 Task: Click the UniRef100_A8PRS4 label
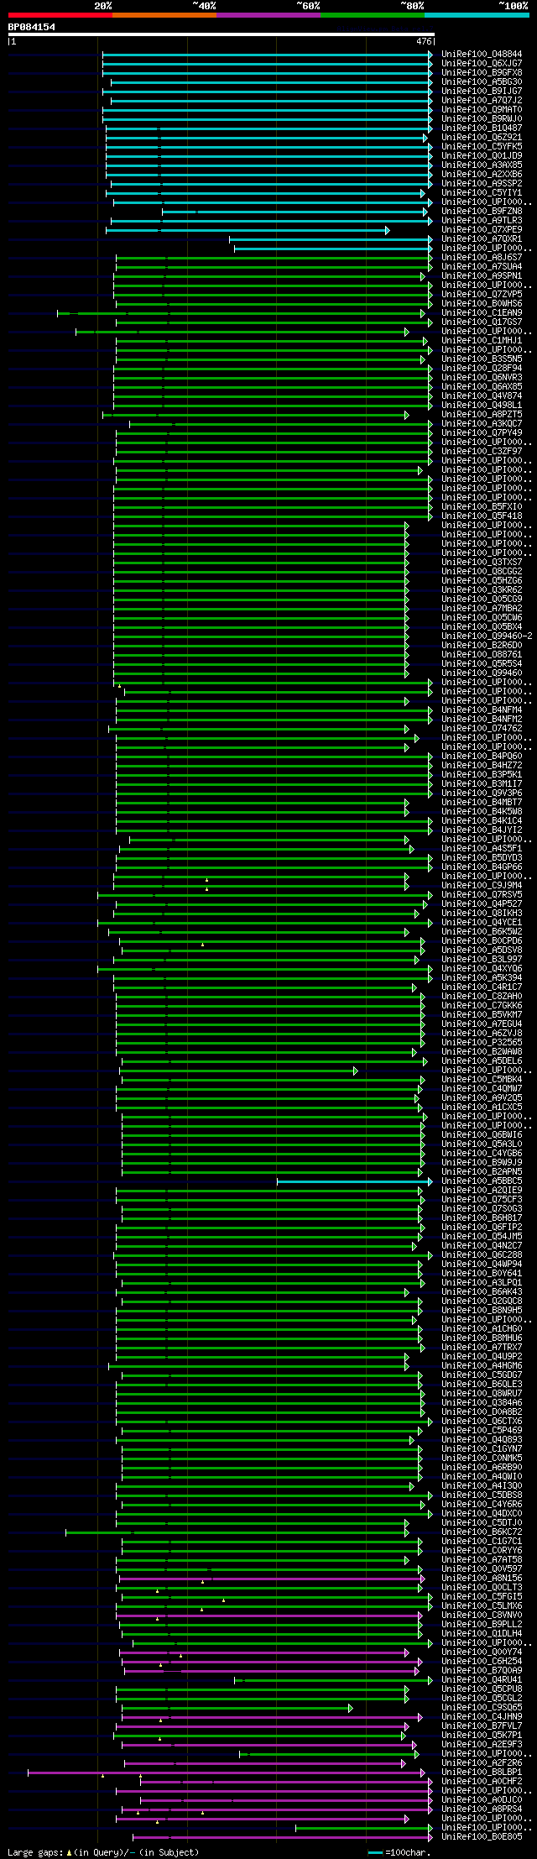(482, 1809)
